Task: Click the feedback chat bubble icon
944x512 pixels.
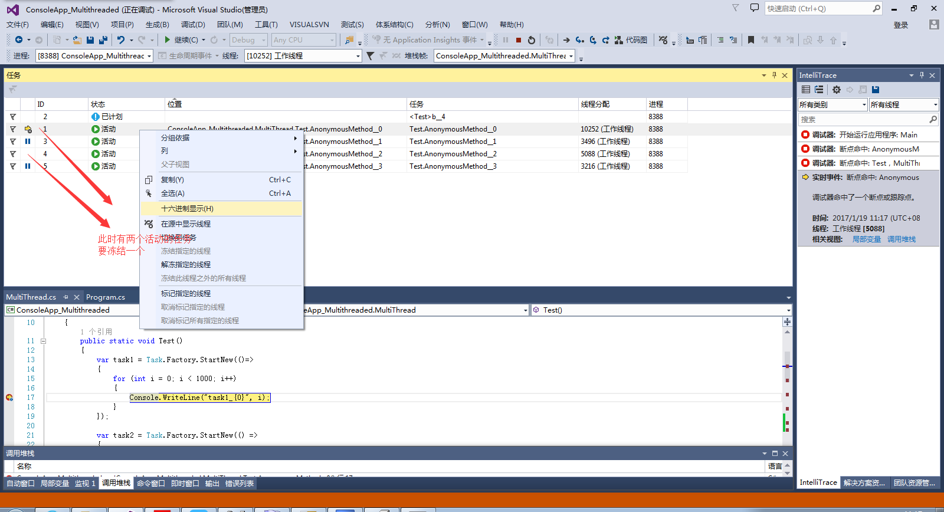Action: pyautogui.click(x=754, y=8)
